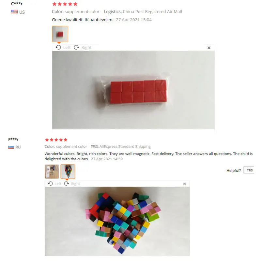Select the red cube review thumbnail
The image size is (261, 261).
60,34
